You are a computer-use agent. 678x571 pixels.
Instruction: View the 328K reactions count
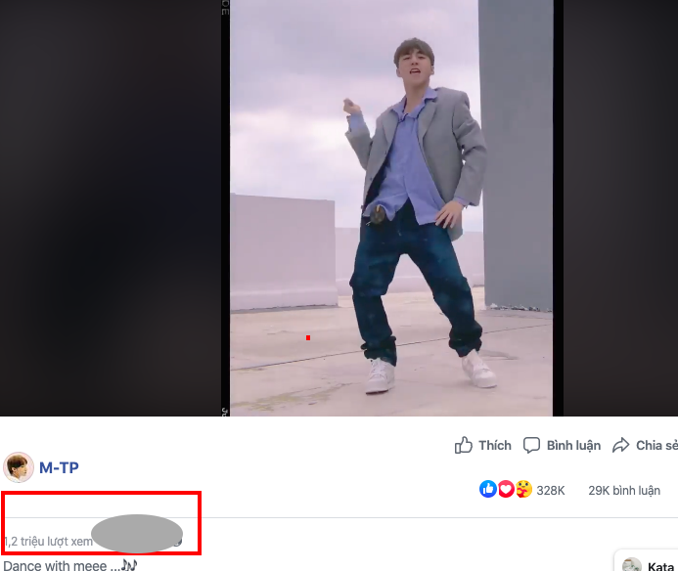pos(551,490)
